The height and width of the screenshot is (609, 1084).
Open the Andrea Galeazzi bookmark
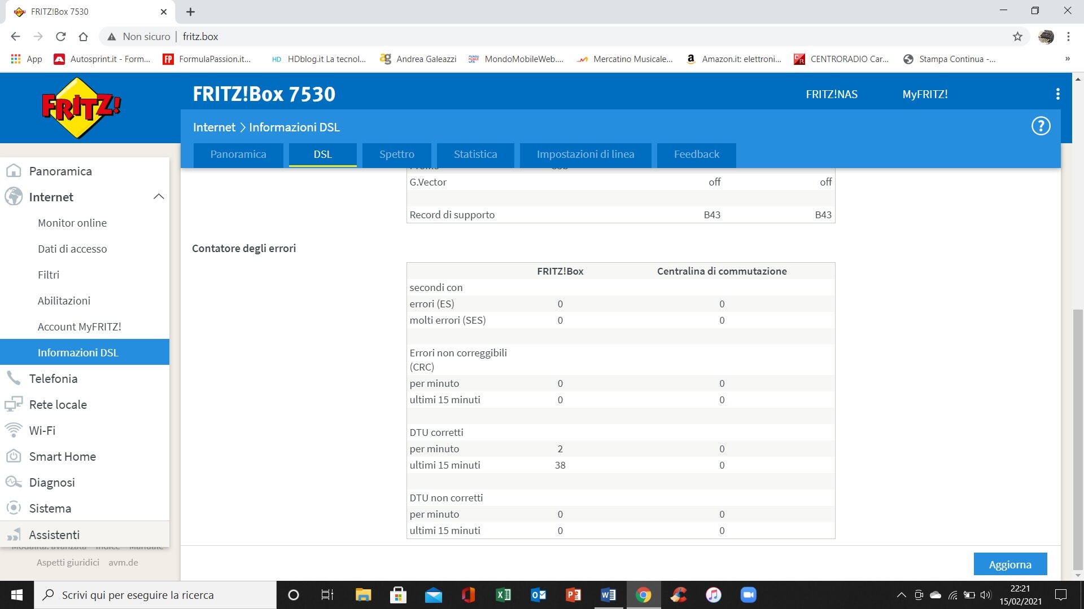(418, 59)
